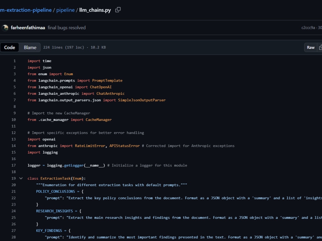322x241 pixels.
Task: Select line number 14
Action: [14, 146]
